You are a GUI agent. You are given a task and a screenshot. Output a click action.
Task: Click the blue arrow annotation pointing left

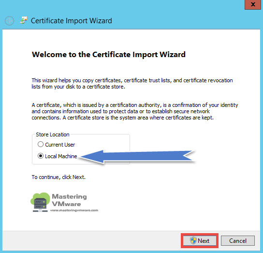(x=137, y=157)
